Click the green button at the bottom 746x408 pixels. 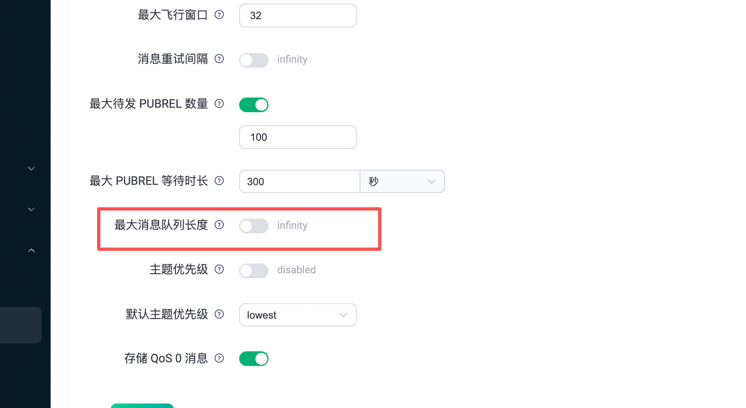point(142,406)
